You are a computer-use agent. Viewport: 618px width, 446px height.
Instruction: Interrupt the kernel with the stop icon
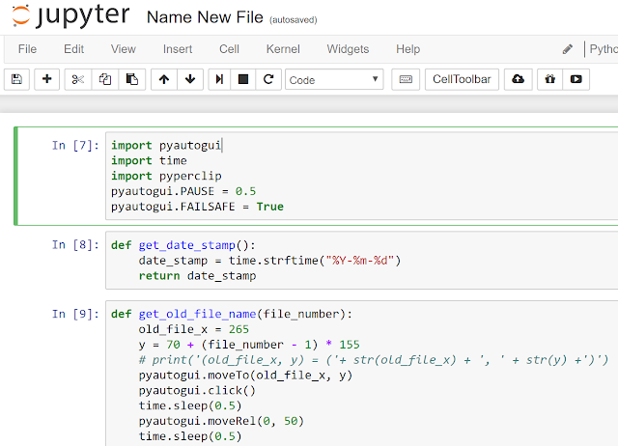pos(243,79)
